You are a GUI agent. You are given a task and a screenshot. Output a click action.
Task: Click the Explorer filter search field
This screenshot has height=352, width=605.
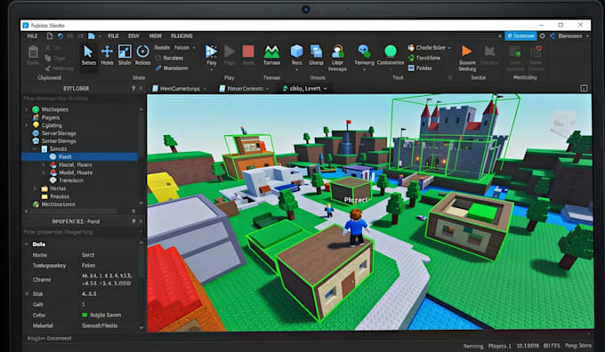click(x=79, y=99)
